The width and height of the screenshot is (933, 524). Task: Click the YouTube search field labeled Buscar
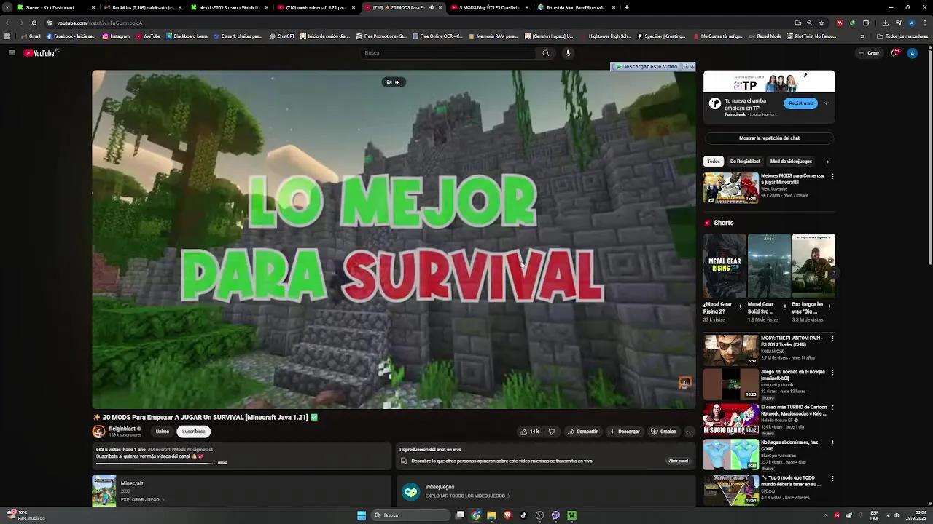point(448,53)
